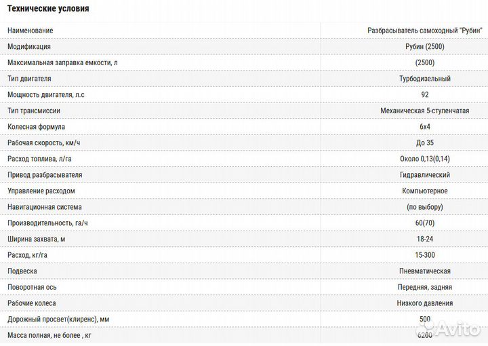Click the "Технические условия" heading

pyautogui.click(x=48, y=9)
